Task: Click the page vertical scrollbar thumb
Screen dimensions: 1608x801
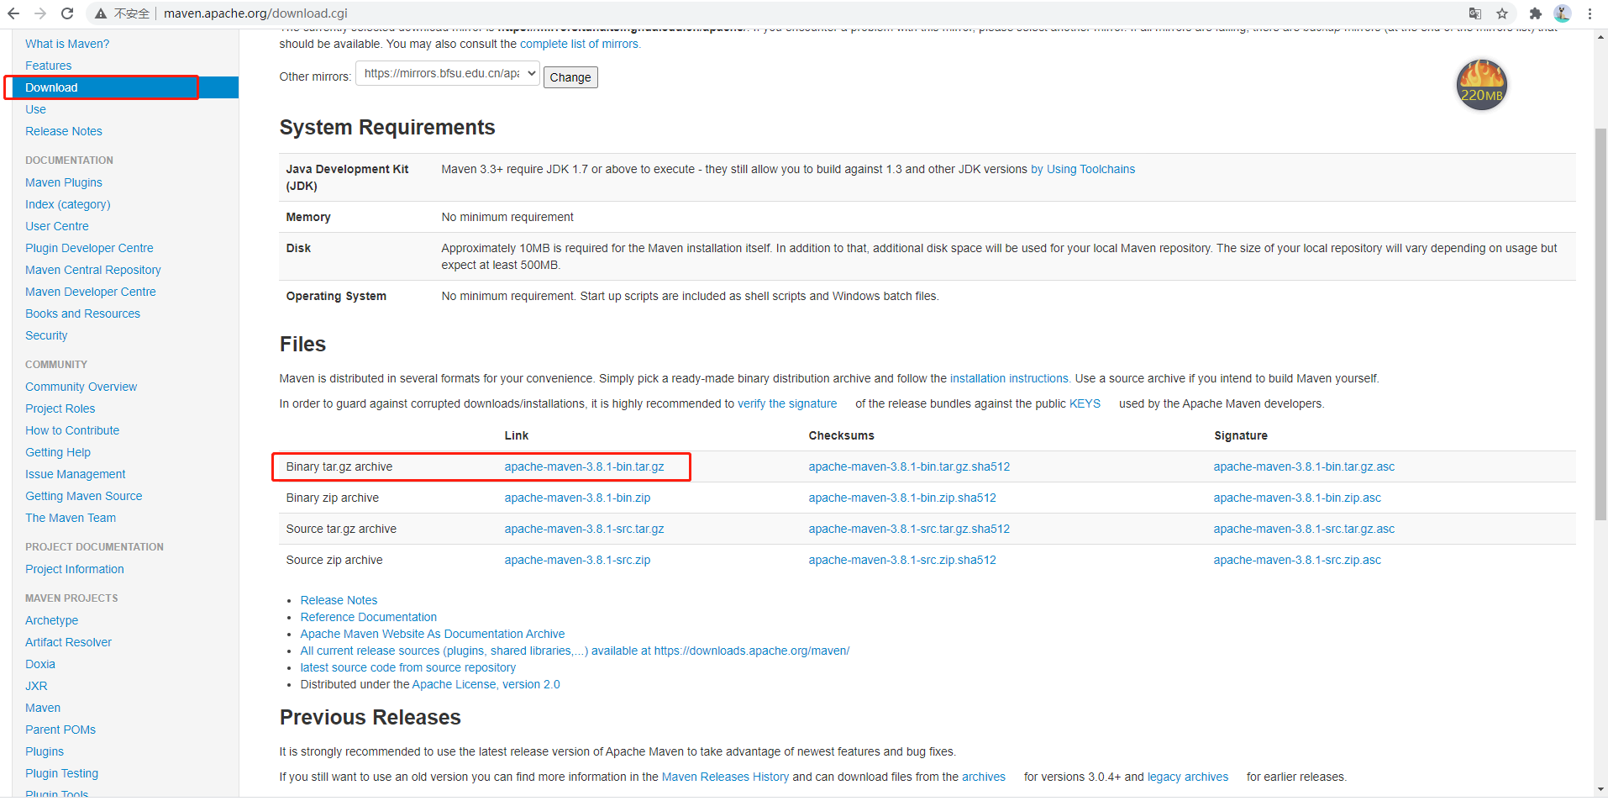Action: tap(1600, 324)
